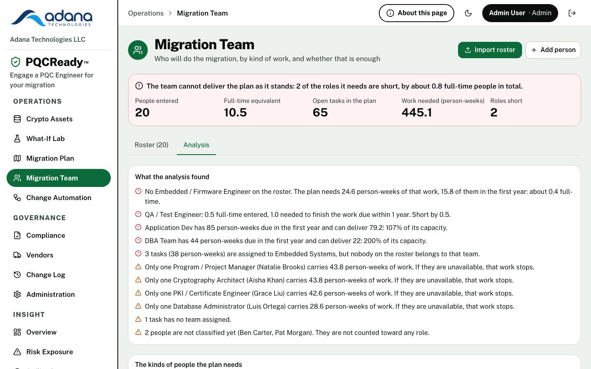Click the Administration gear icon

[x=17, y=294]
